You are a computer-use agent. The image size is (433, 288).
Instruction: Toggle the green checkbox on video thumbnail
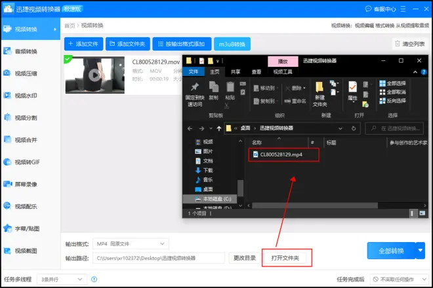click(x=68, y=59)
